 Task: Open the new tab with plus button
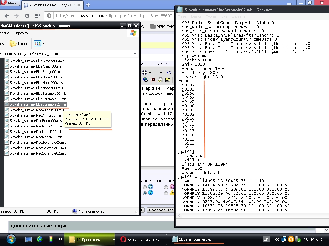88,5
